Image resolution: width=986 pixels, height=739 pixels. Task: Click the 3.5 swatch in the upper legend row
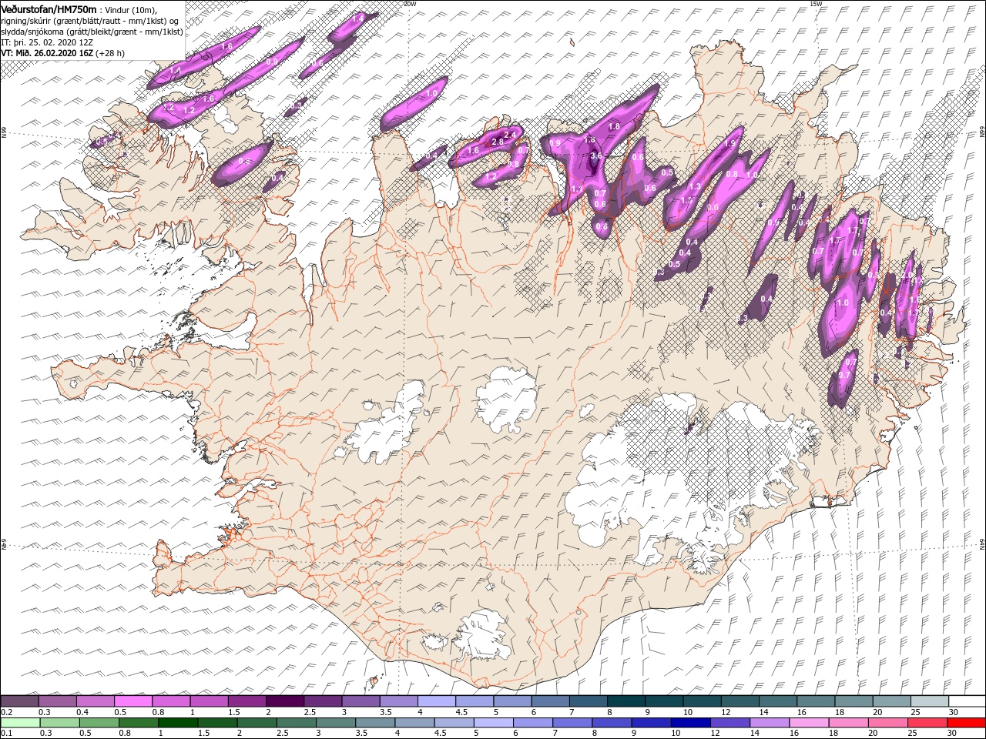(398, 701)
